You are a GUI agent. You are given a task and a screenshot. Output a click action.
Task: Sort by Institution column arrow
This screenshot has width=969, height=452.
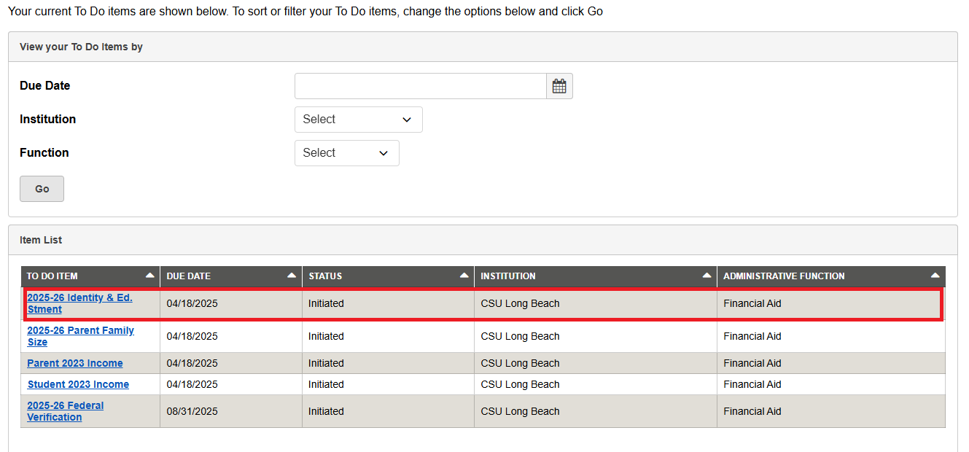pyautogui.click(x=707, y=276)
